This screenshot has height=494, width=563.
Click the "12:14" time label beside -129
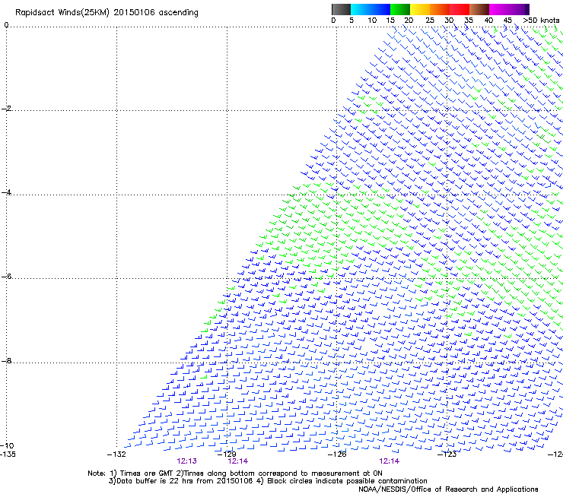[x=237, y=461]
